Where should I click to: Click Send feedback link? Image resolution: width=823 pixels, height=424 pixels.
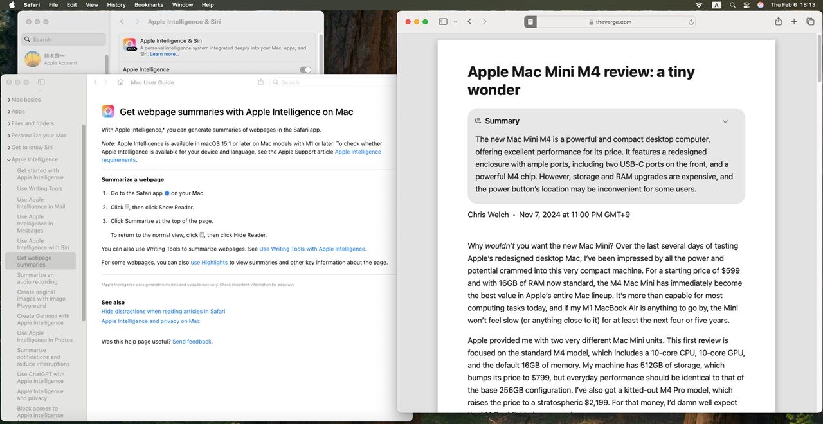pos(192,342)
